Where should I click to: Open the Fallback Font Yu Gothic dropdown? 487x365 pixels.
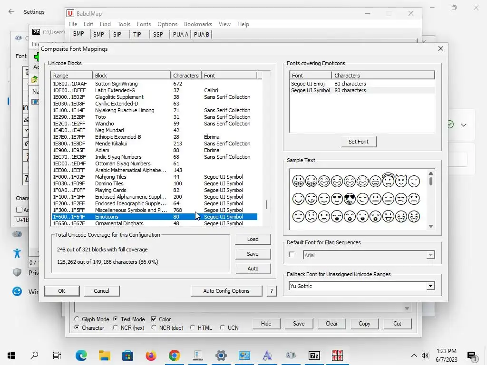(x=430, y=286)
